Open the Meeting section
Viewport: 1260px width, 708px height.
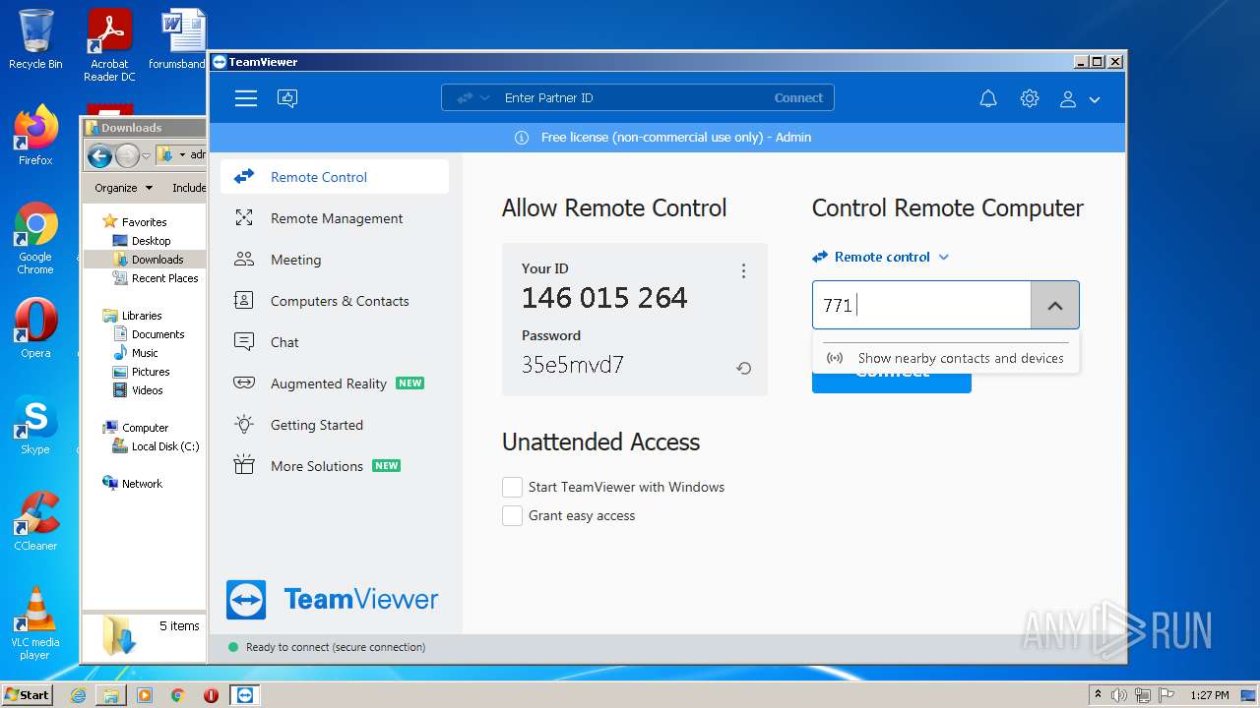(x=335, y=260)
